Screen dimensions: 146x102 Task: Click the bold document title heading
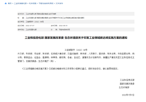pyautogui.click(x=76, y=38)
